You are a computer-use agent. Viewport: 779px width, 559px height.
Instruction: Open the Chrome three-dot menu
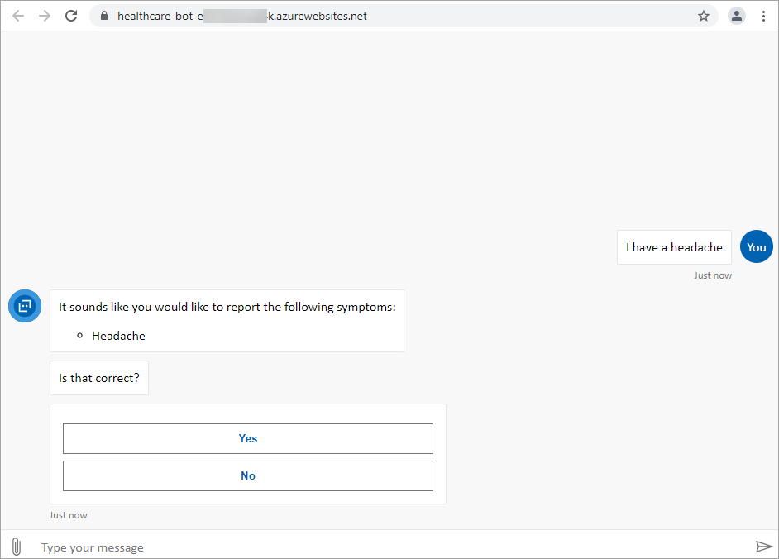(x=763, y=15)
